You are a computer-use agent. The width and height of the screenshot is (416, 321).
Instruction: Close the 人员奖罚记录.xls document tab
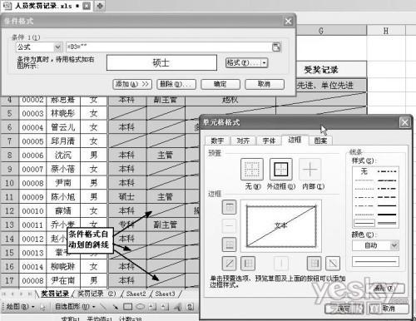[x=87, y=6]
